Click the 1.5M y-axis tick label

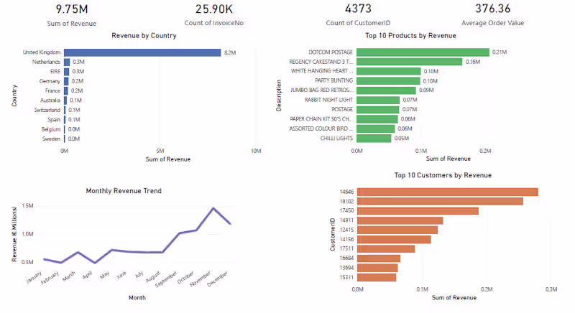[27, 206]
